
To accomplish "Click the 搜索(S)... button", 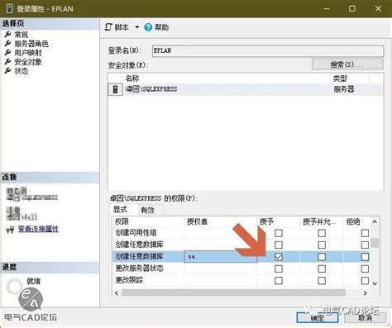I will point(347,64).
